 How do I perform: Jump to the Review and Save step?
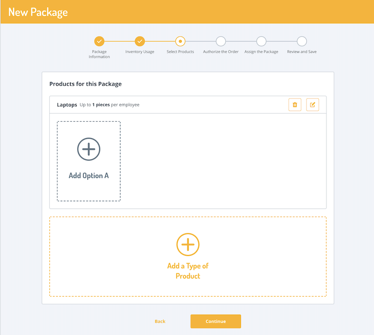[x=301, y=51]
